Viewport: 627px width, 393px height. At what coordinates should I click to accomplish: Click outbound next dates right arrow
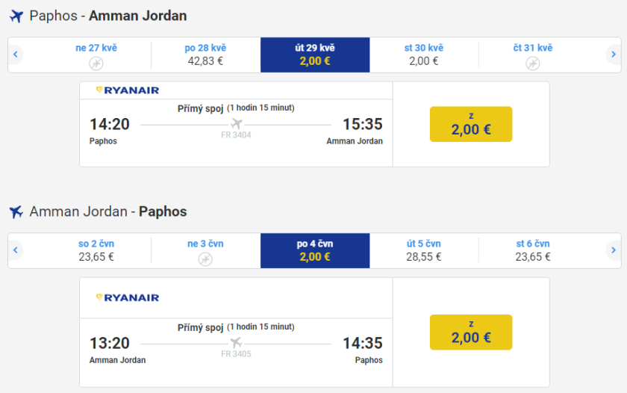coord(613,55)
